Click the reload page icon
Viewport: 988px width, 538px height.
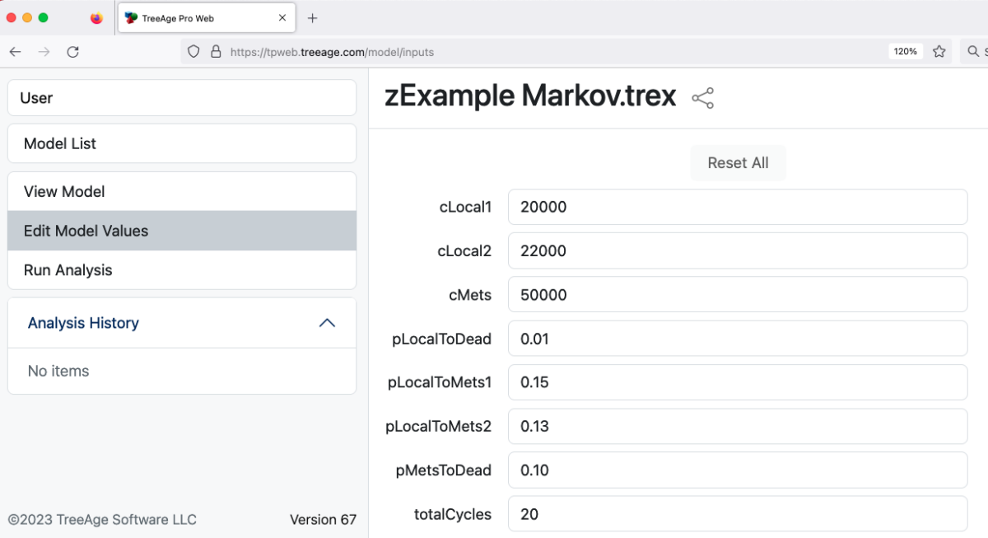[x=72, y=51]
